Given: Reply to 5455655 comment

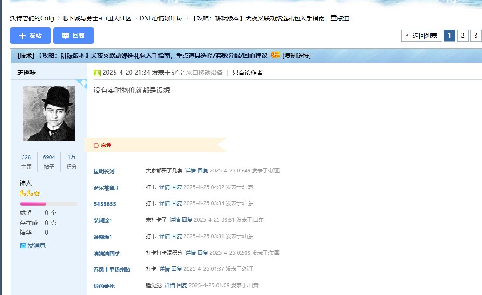Looking at the screenshot, I should click(176, 203).
